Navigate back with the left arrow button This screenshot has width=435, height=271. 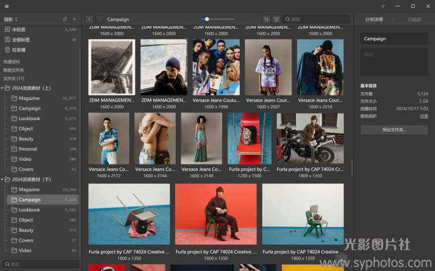[89, 19]
